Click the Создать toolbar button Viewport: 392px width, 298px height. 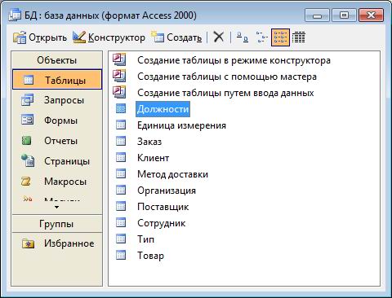177,37
